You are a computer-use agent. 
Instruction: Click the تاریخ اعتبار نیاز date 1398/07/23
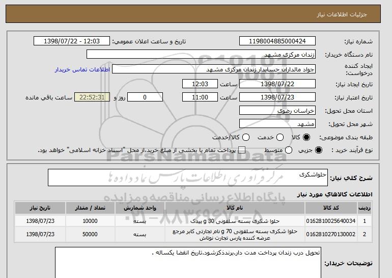pos(277,97)
